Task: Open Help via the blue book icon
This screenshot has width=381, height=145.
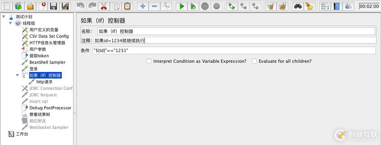Action: coord(337,6)
